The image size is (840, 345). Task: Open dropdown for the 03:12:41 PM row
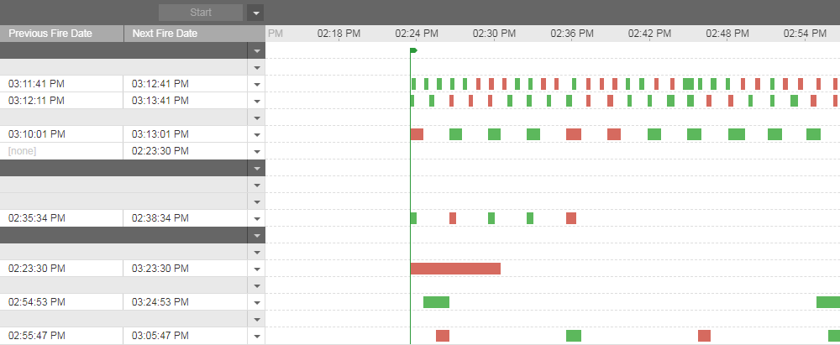(x=257, y=84)
